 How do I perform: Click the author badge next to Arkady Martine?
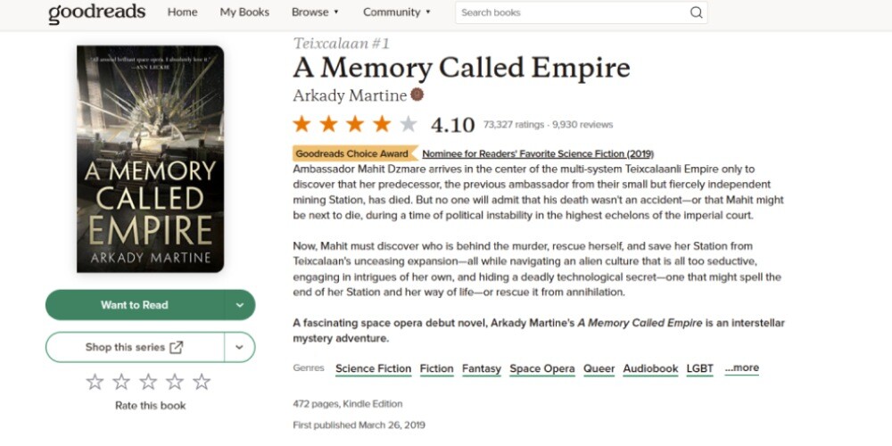pos(417,95)
